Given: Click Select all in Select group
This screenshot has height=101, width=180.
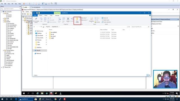Looking at the screenshot, I should (105, 18).
